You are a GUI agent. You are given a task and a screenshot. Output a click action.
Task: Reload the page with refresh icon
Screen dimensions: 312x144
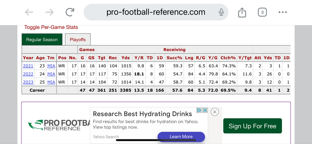pos(70,12)
